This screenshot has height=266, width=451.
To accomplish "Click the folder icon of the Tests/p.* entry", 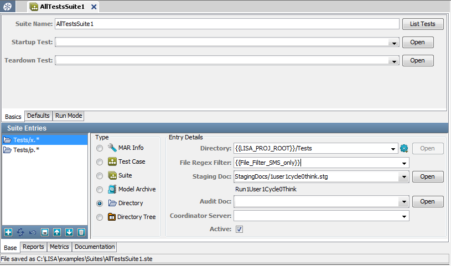I will [8, 150].
